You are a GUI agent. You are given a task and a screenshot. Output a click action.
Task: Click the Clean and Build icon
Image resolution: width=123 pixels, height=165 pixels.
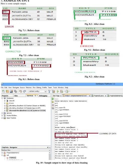point(53,91)
